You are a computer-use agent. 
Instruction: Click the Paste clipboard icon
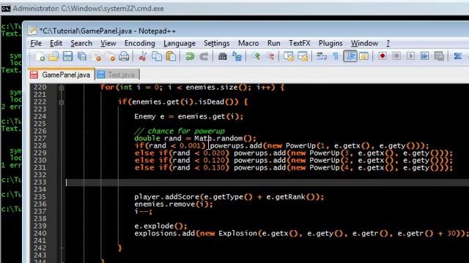171,56
